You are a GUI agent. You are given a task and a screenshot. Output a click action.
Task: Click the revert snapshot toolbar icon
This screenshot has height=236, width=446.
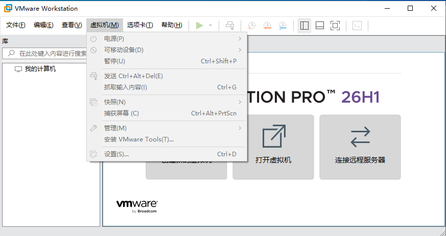(267, 26)
